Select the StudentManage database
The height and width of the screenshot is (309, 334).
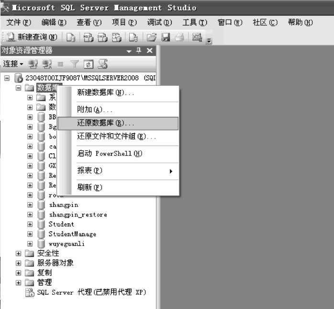pos(72,234)
